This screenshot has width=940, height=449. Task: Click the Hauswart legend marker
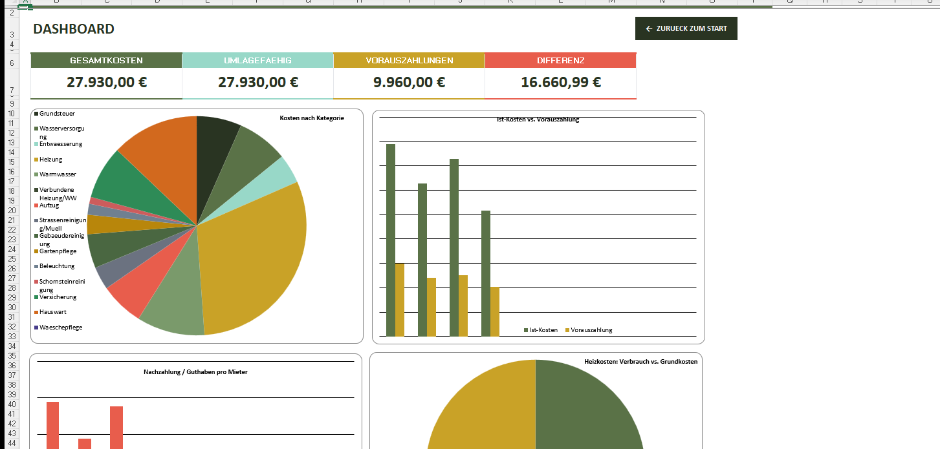(x=36, y=312)
